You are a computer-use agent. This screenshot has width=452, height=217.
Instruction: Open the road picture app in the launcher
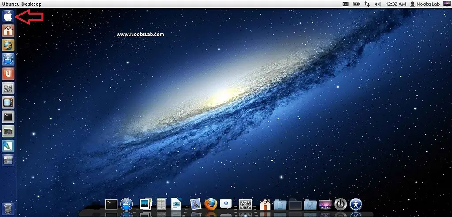click(x=8, y=131)
